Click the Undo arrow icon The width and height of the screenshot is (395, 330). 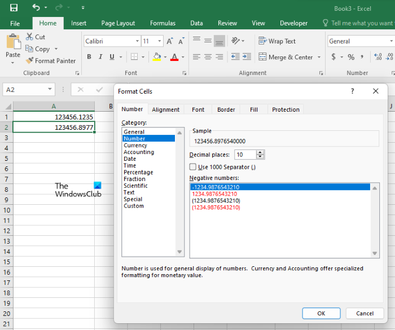tap(36, 7)
